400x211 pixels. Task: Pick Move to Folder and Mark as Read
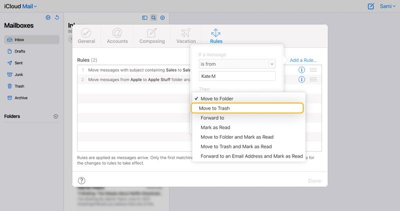[x=237, y=137]
